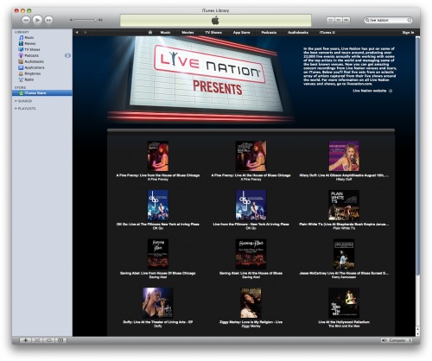Viewport: 432px width, 361px height.
Task: Open Audiobooks in the Library sidebar
Action: click(x=31, y=61)
